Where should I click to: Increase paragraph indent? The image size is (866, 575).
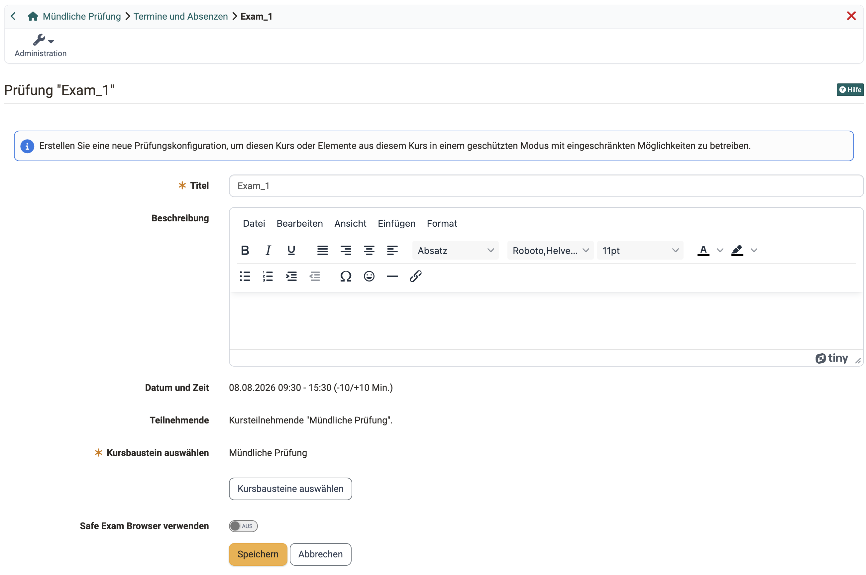[x=291, y=276]
